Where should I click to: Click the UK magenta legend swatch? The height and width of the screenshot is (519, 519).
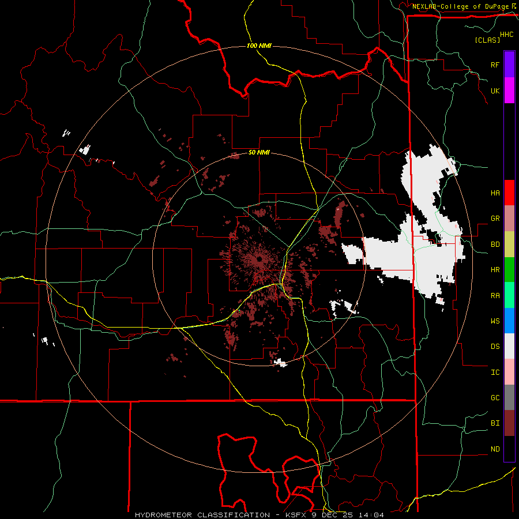[509, 91]
